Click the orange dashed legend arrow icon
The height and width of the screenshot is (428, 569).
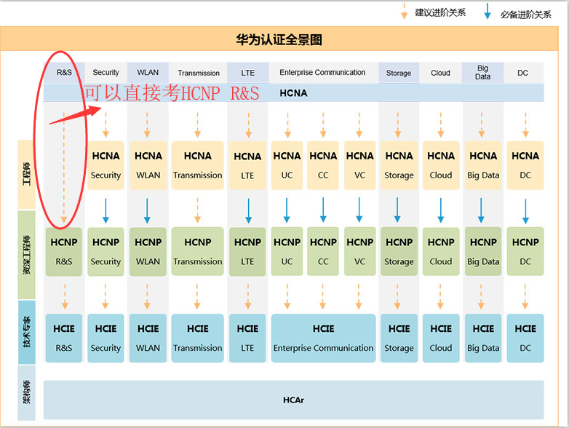(404, 11)
